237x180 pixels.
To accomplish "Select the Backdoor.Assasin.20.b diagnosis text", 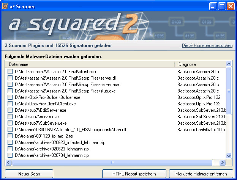I will pyautogui.click(x=198, y=72).
